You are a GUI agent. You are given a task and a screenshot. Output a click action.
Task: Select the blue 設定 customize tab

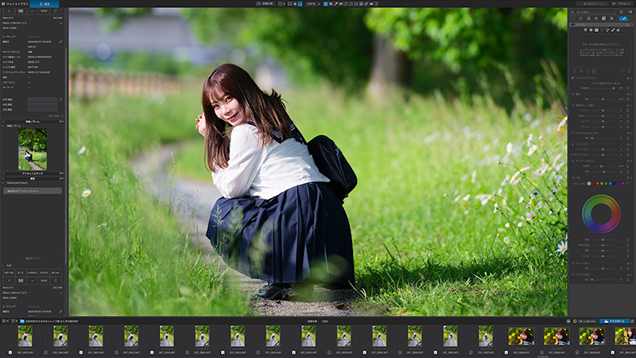45,4
